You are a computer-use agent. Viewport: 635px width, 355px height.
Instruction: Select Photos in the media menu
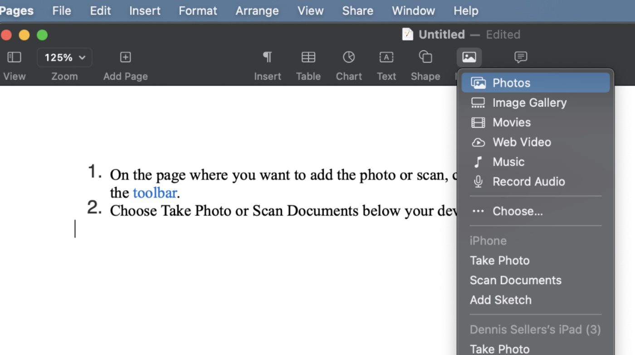[511, 83]
